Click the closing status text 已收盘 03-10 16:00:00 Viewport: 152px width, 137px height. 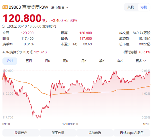click(24, 26)
